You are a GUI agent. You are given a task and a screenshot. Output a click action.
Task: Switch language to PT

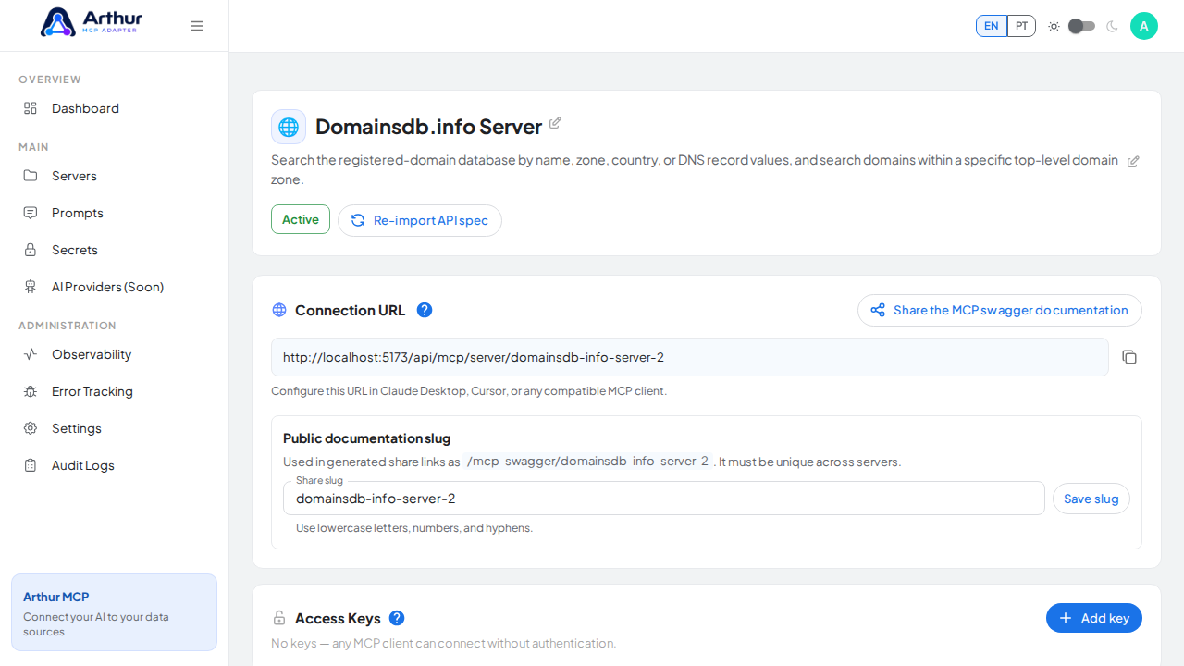click(1021, 26)
